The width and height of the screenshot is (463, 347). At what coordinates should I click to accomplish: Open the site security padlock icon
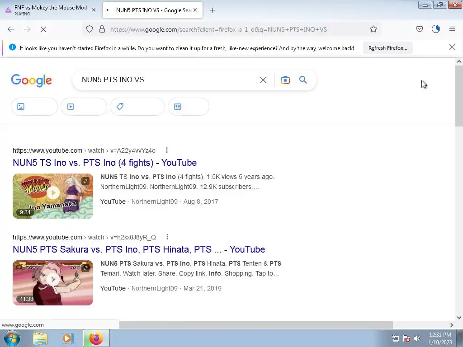102,29
